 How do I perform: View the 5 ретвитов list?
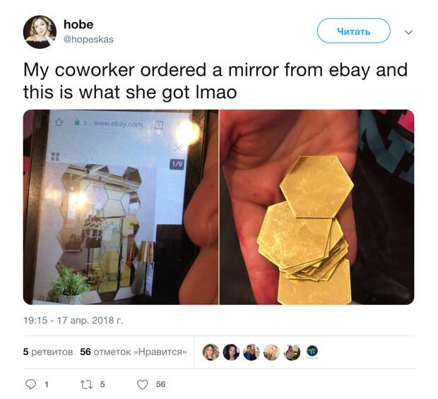pos(48,352)
